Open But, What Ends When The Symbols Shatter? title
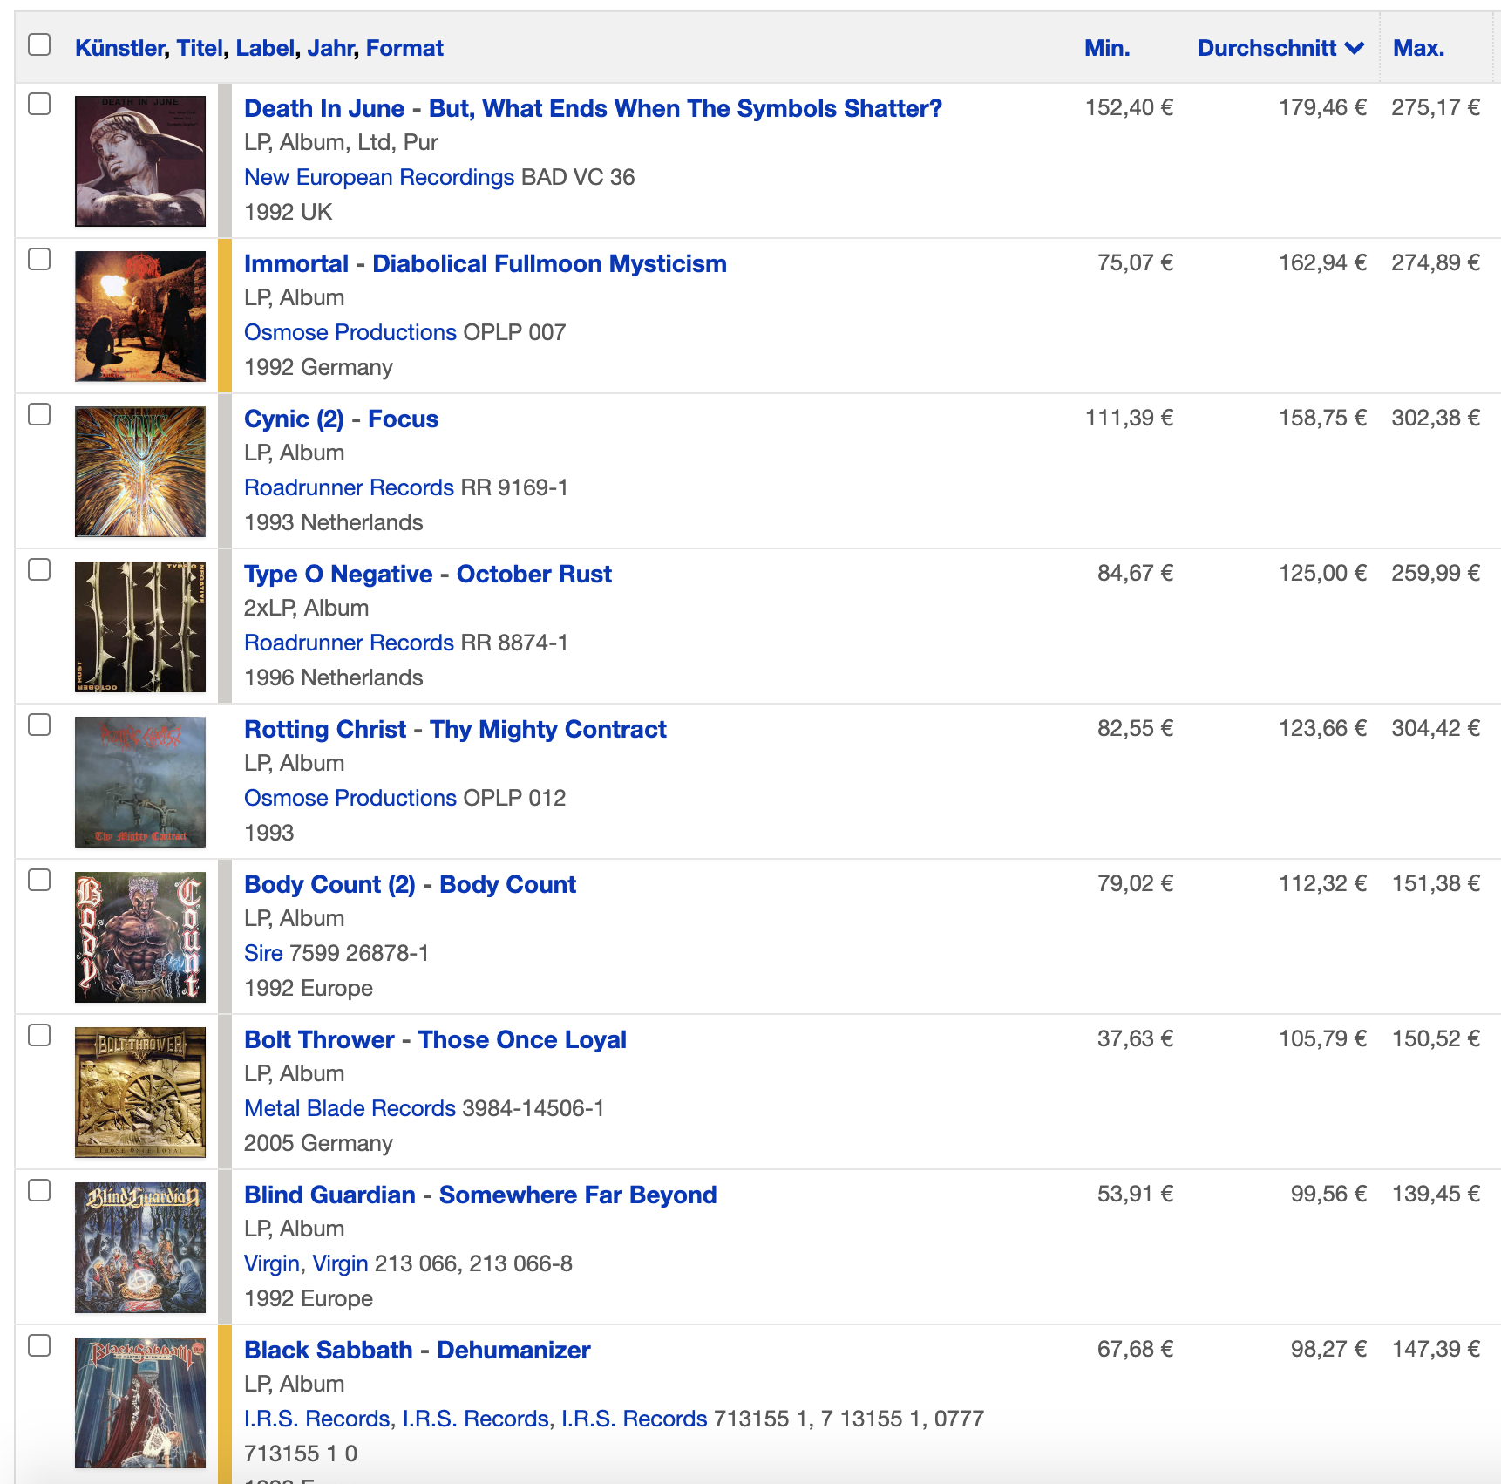 [685, 108]
